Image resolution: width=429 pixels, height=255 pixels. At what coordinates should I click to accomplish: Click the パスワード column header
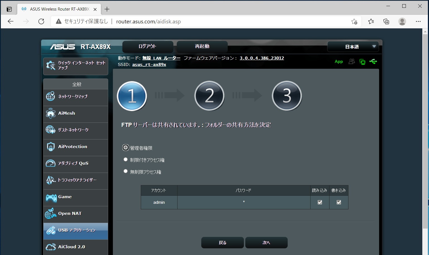point(244,190)
